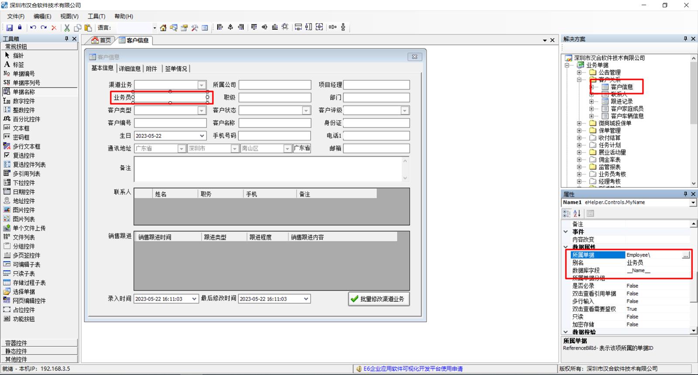The image size is (698, 375).
Task: Expand the 保单管理 tree node
Action: coord(579,130)
